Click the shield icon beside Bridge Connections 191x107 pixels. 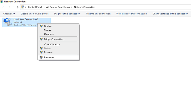[41, 39]
